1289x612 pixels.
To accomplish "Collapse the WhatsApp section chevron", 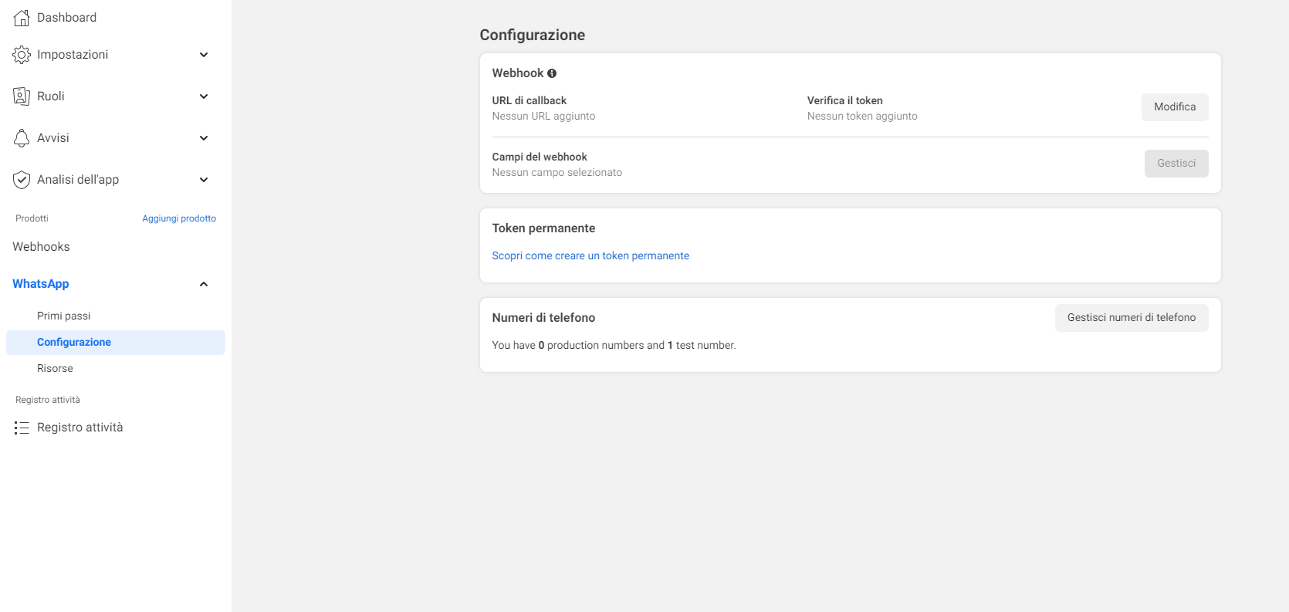I will pyautogui.click(x=204, y=284).
